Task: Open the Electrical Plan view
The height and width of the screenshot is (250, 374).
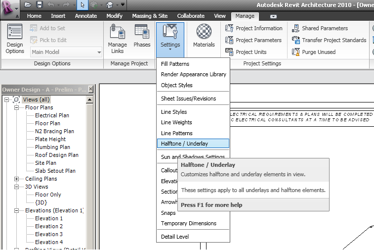Action: point(52,115)
